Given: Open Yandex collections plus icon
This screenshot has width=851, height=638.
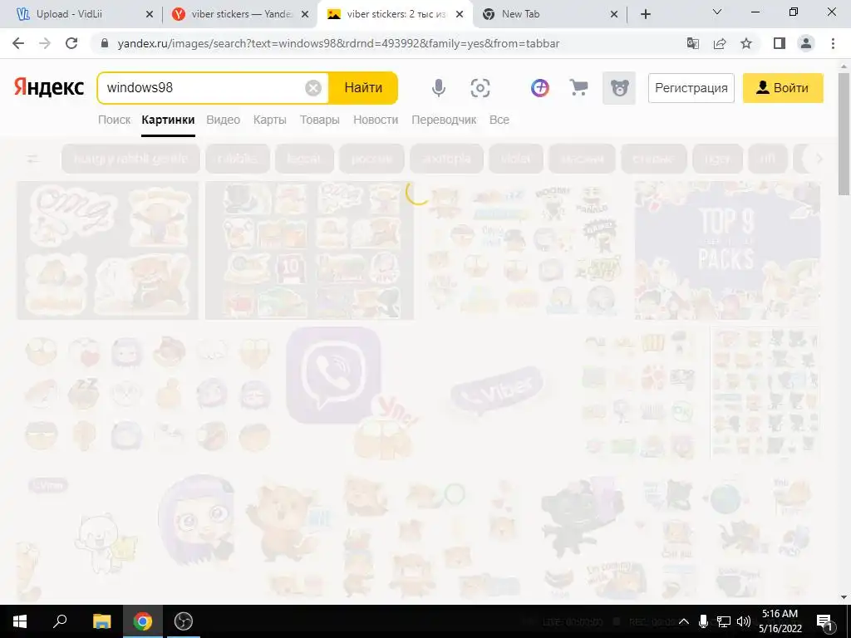Looking at the screenshot, I should [540, 88].
